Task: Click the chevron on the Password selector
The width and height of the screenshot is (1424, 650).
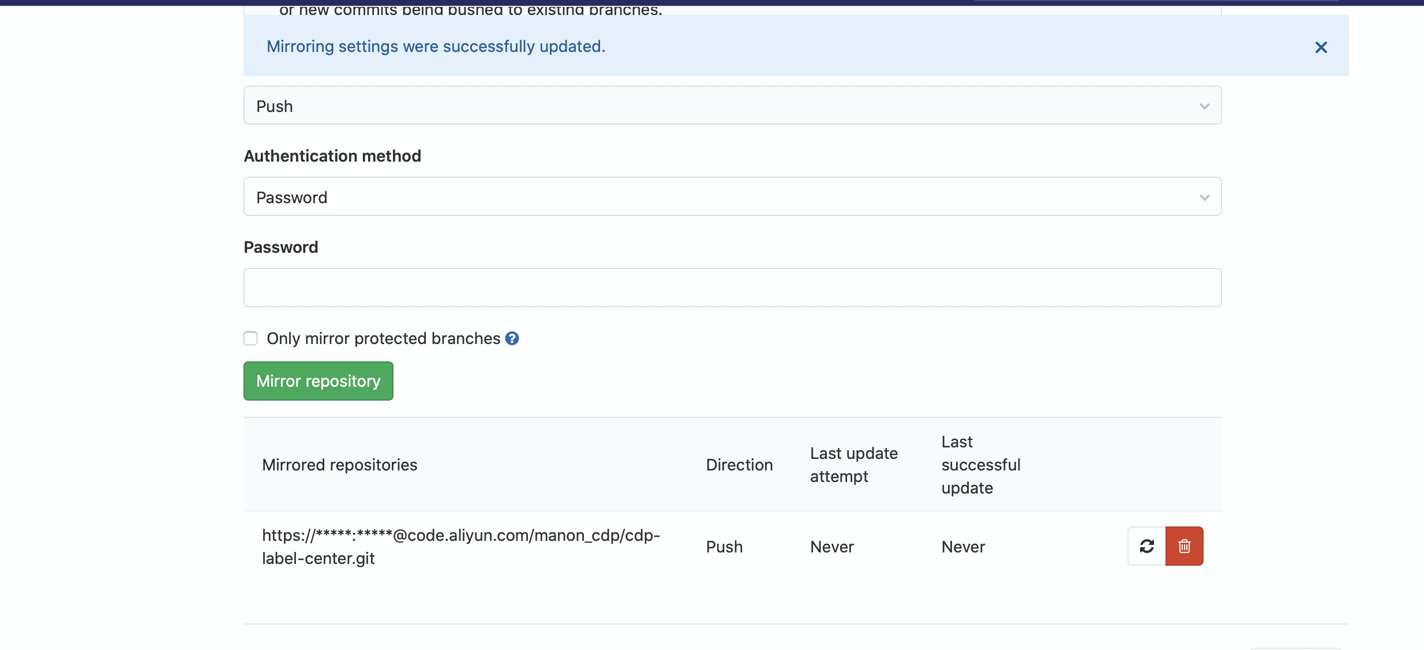Action: [1204, 197]
